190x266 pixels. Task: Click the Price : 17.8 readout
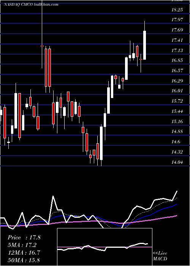click(24, 237)
